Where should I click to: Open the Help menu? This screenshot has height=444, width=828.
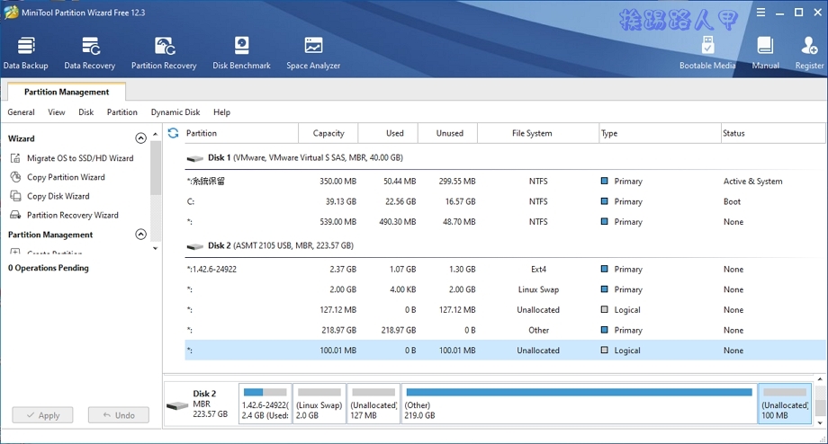point(221,112)
